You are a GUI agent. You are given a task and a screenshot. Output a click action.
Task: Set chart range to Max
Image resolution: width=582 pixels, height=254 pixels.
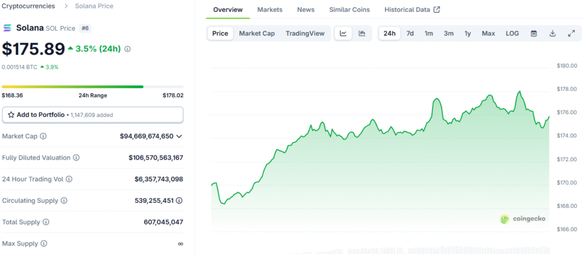(488, 34)
